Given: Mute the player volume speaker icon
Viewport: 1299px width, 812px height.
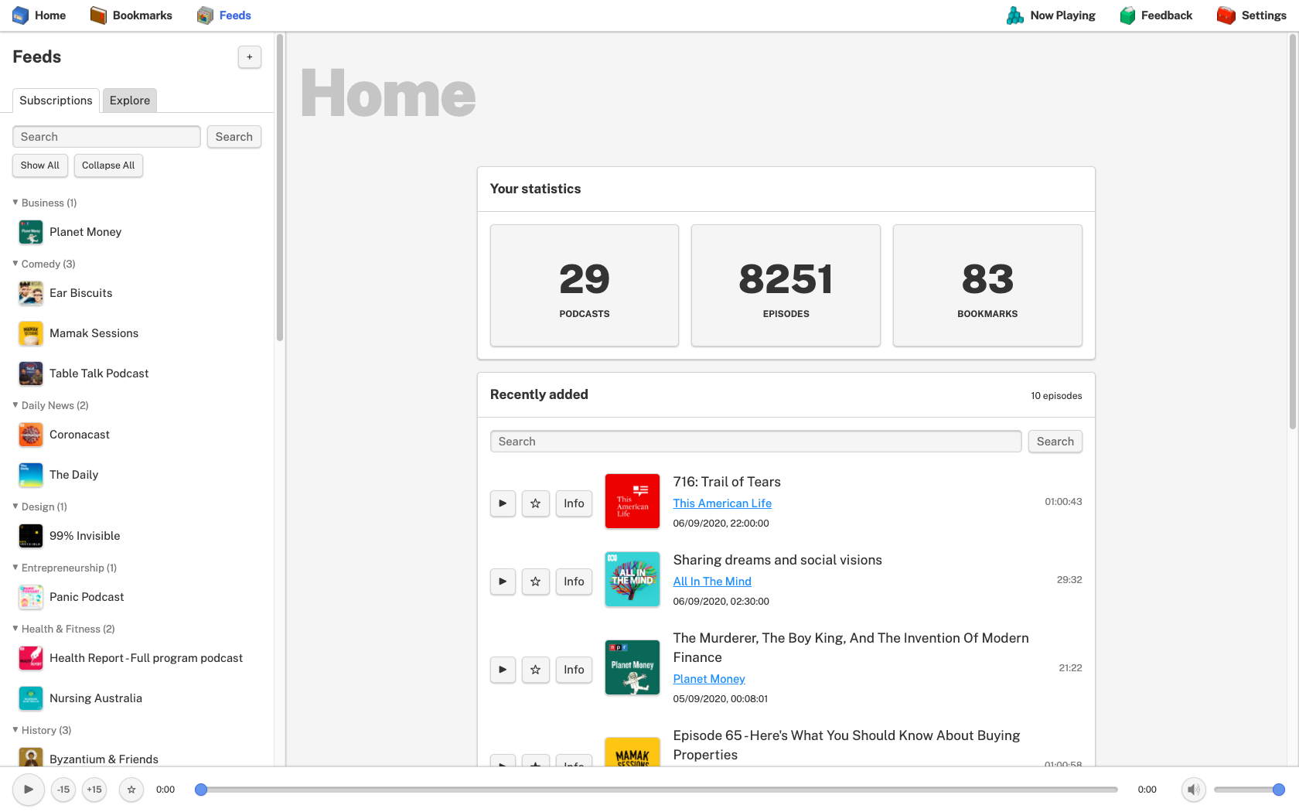Looking at the screenshot, I should click(1194, 790).
